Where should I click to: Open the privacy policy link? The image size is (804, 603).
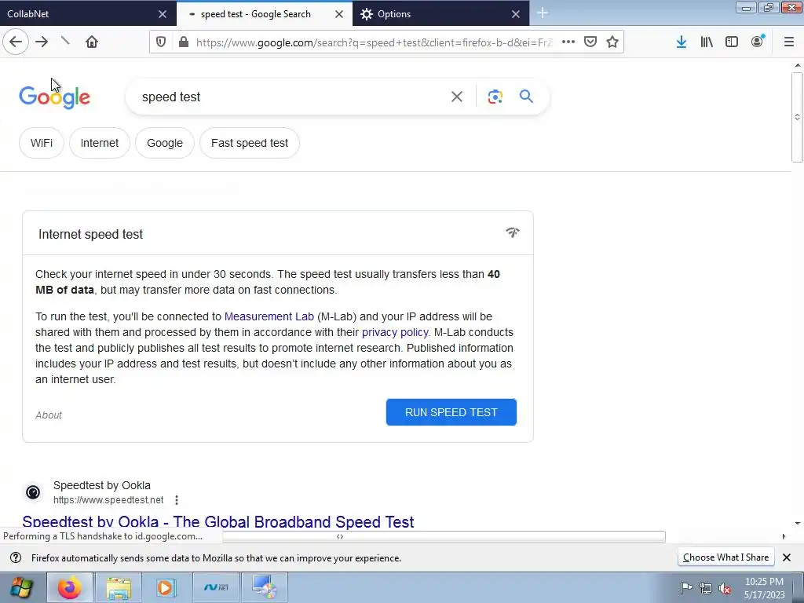395,332
